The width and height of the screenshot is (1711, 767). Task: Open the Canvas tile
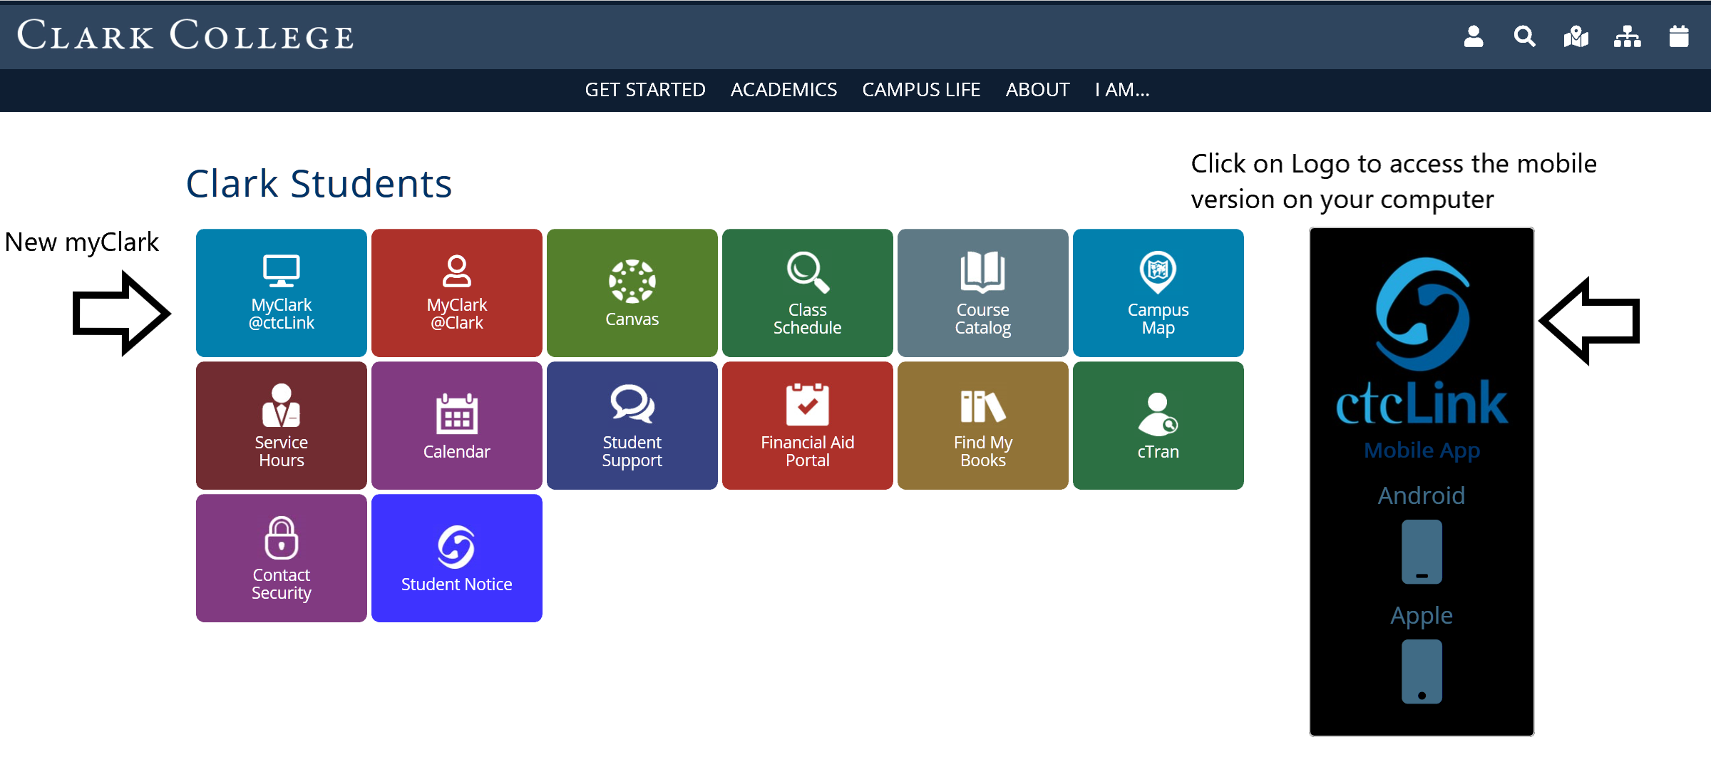pyautogui.click(x=632, y=292)
